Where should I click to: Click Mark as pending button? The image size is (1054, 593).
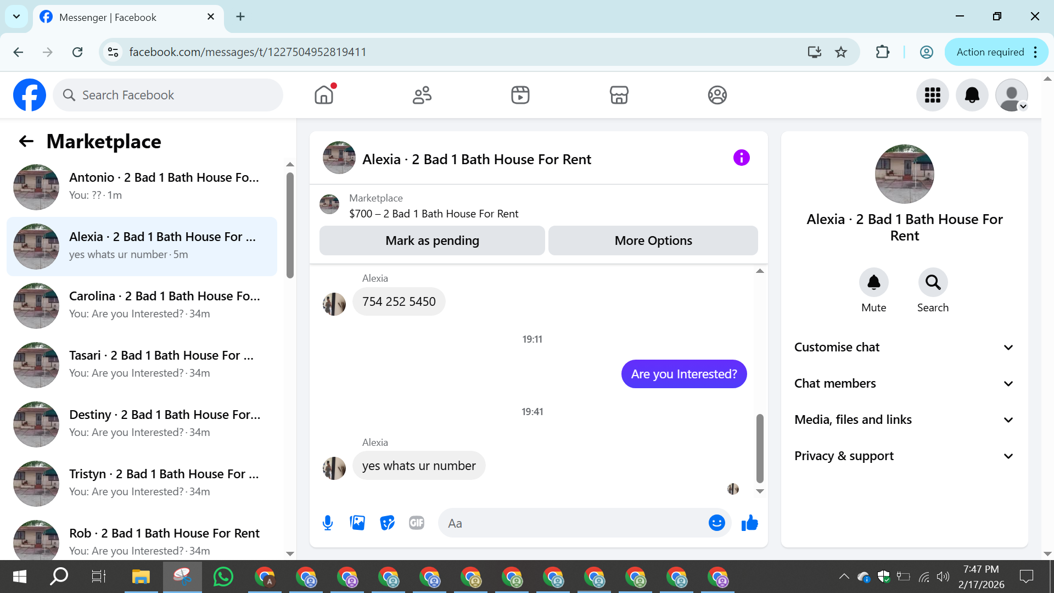432,240
